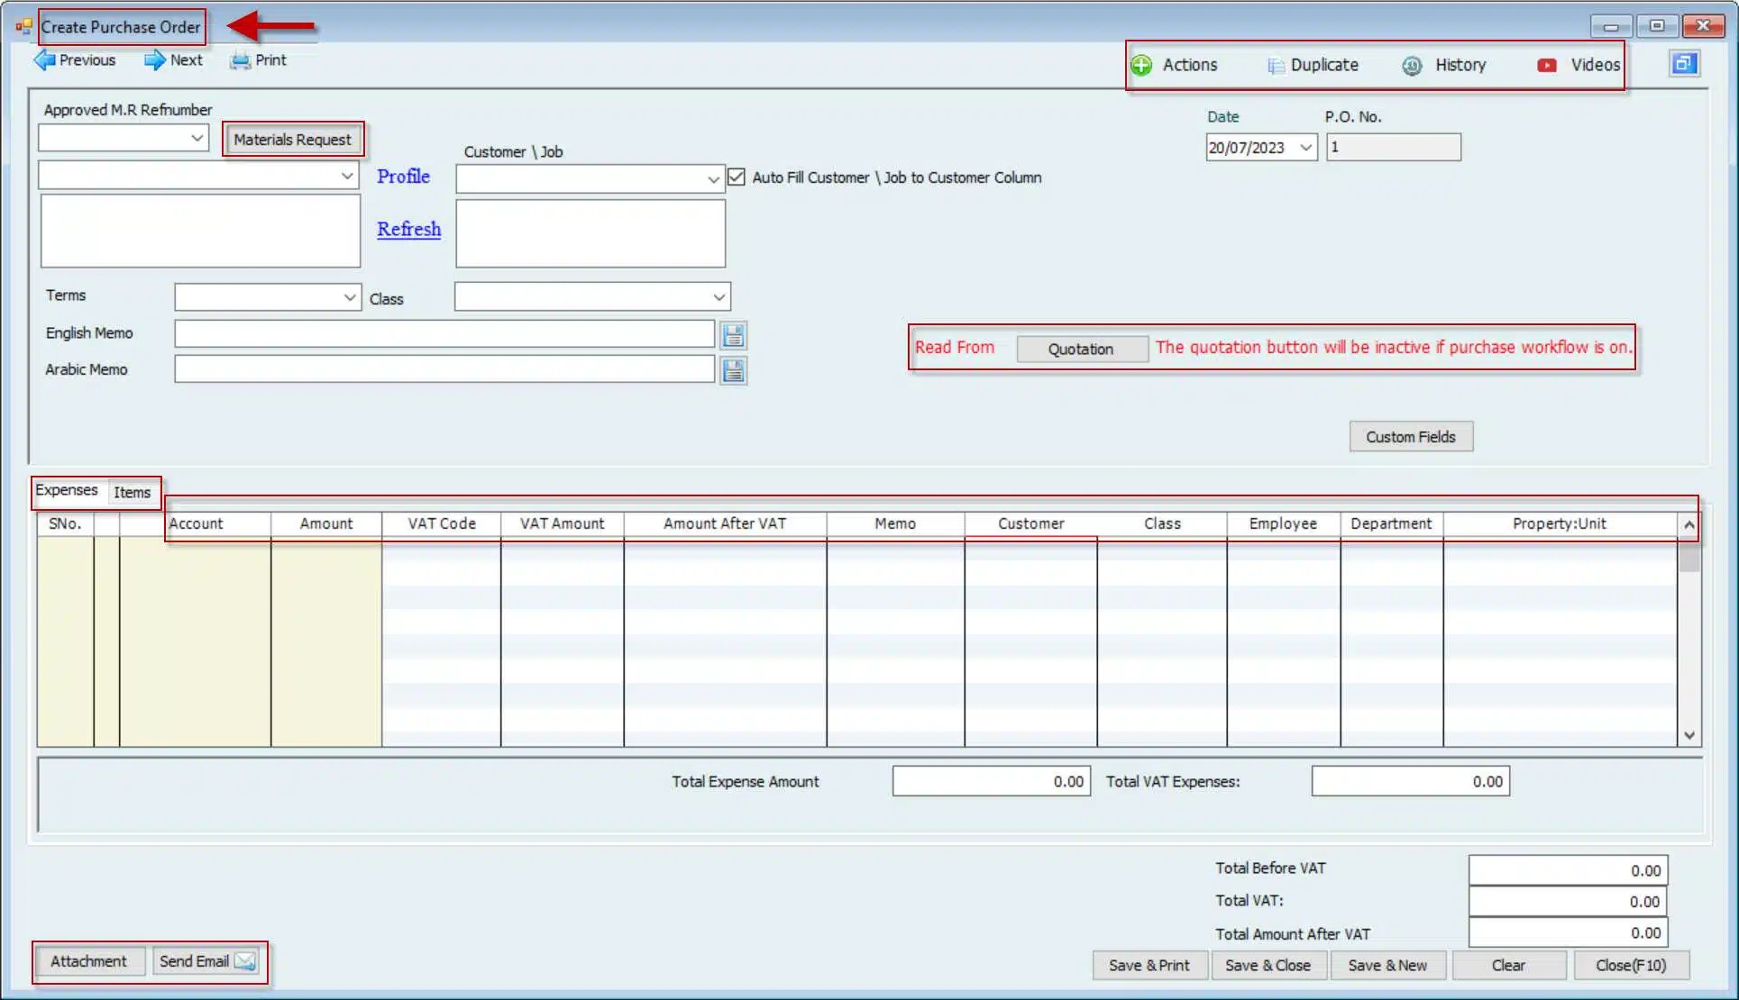The height and width of the screenshot is (1000, 1739).
Task: Expand the Customer Job dropdown
Action: point(713,178)
